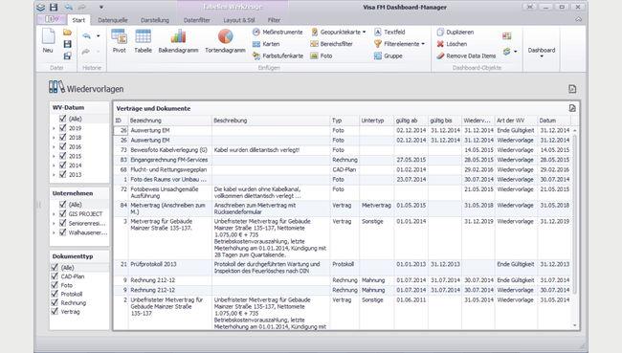Toggle GIS PROJECT company checkbox
622x353 pixels.
(62, 213)
